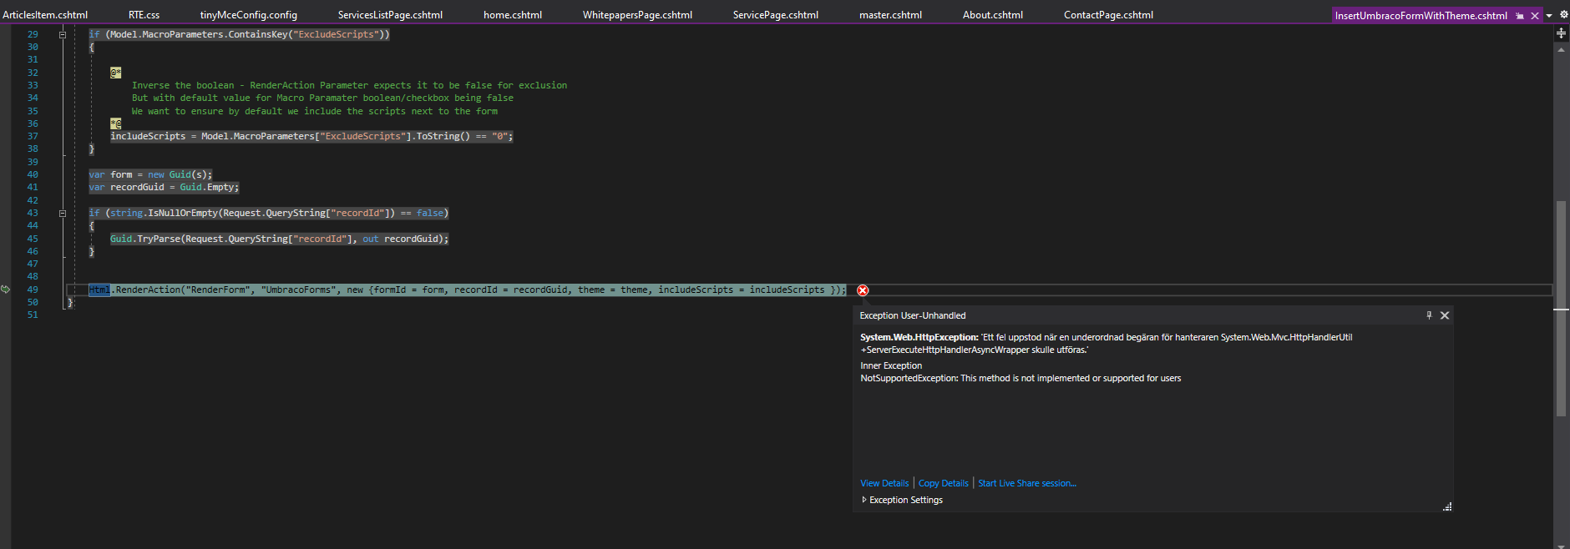Click the Inner Exception label

891,365
